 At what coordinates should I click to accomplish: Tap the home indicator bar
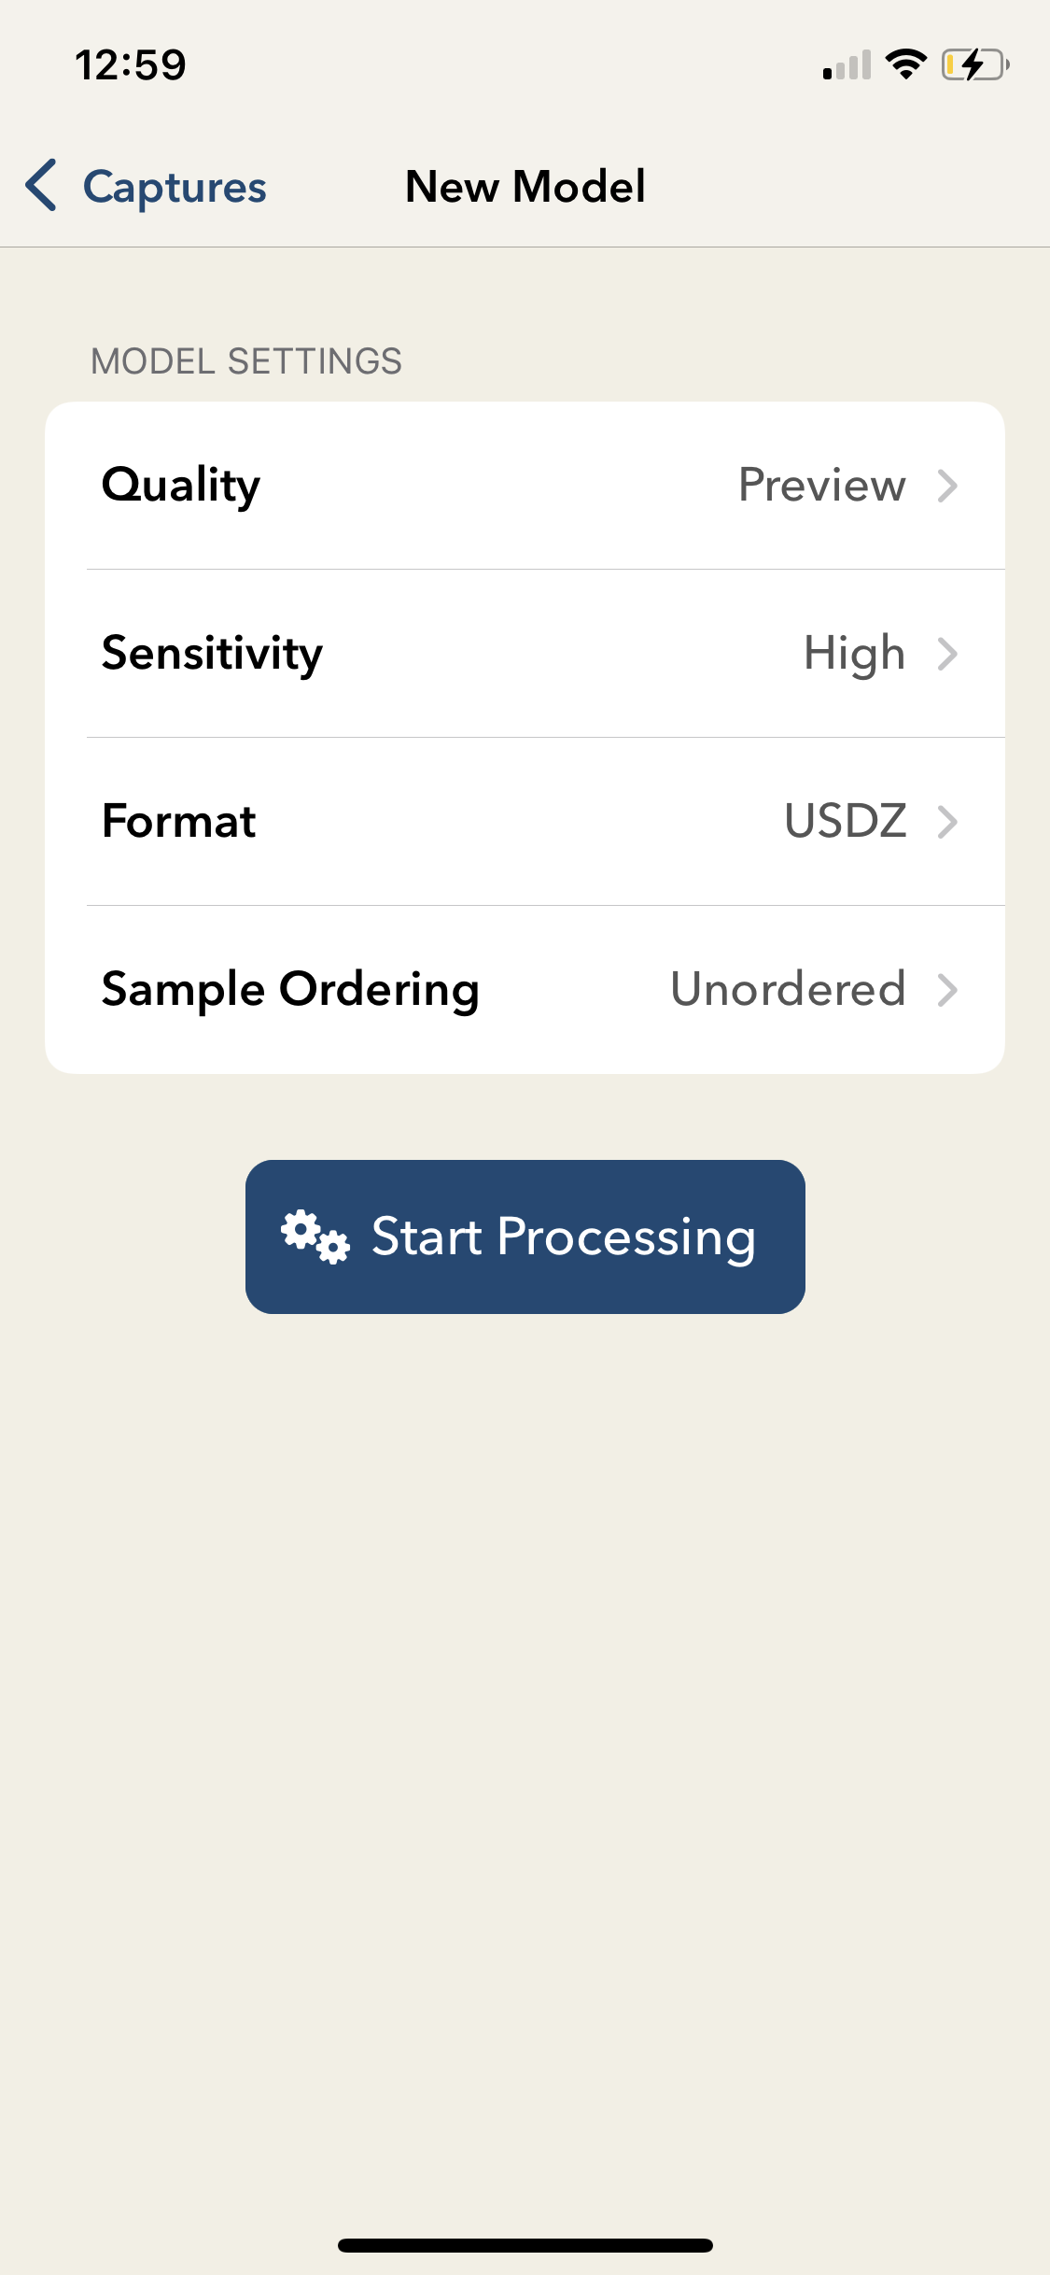click(x=525, y=2245)
